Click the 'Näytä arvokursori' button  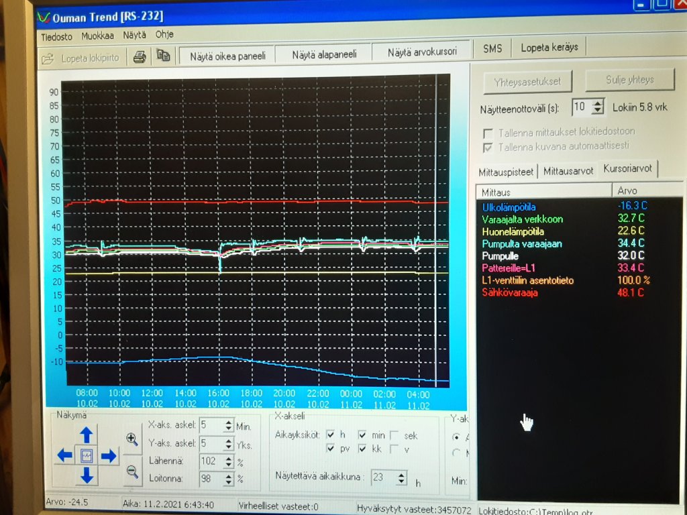422,52
